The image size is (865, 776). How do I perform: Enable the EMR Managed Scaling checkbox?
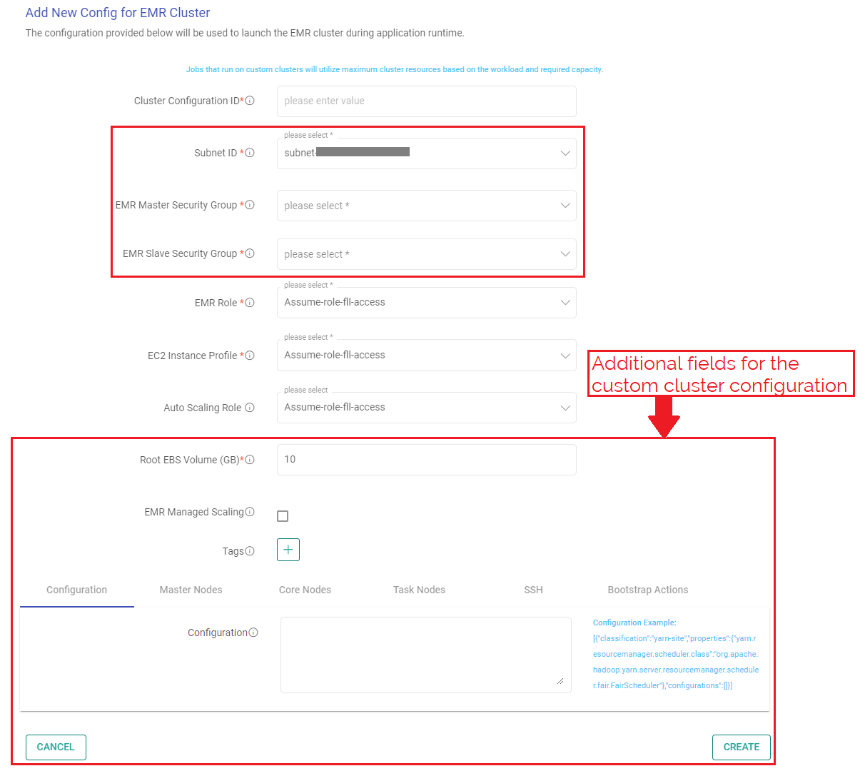(x=282, y=515)
